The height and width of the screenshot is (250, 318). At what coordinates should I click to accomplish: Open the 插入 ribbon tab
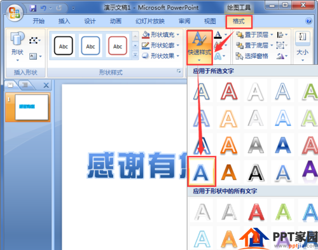click(x=64, y=21)
